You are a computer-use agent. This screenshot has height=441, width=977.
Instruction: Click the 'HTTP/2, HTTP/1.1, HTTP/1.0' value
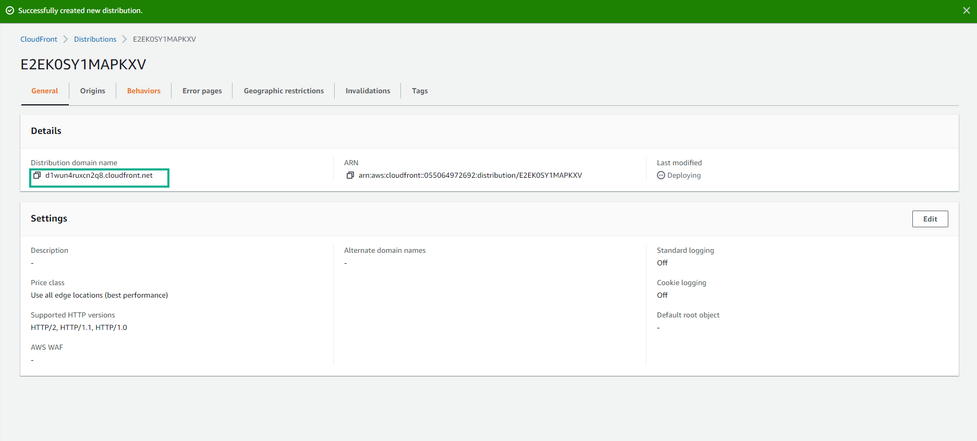coord(79,327)
